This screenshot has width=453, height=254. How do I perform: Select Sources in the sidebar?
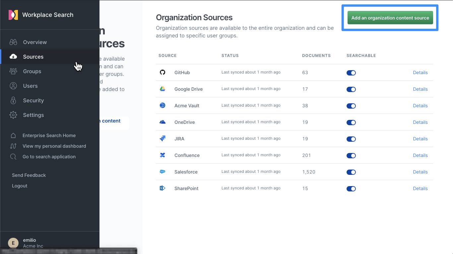(x=50, y=57)
